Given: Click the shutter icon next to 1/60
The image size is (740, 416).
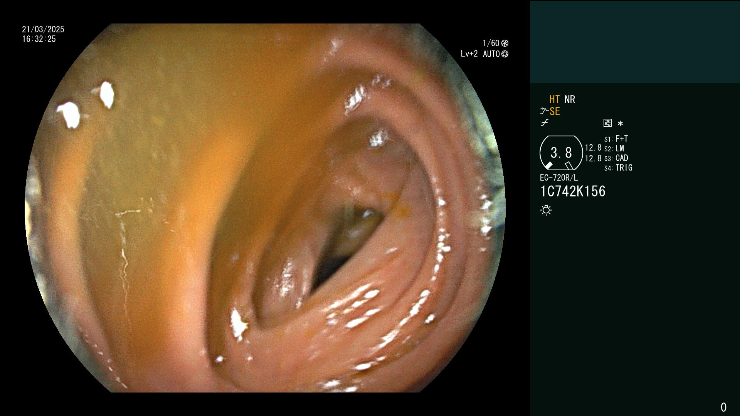Looking at the screenshot, I should tap(505, 43).
